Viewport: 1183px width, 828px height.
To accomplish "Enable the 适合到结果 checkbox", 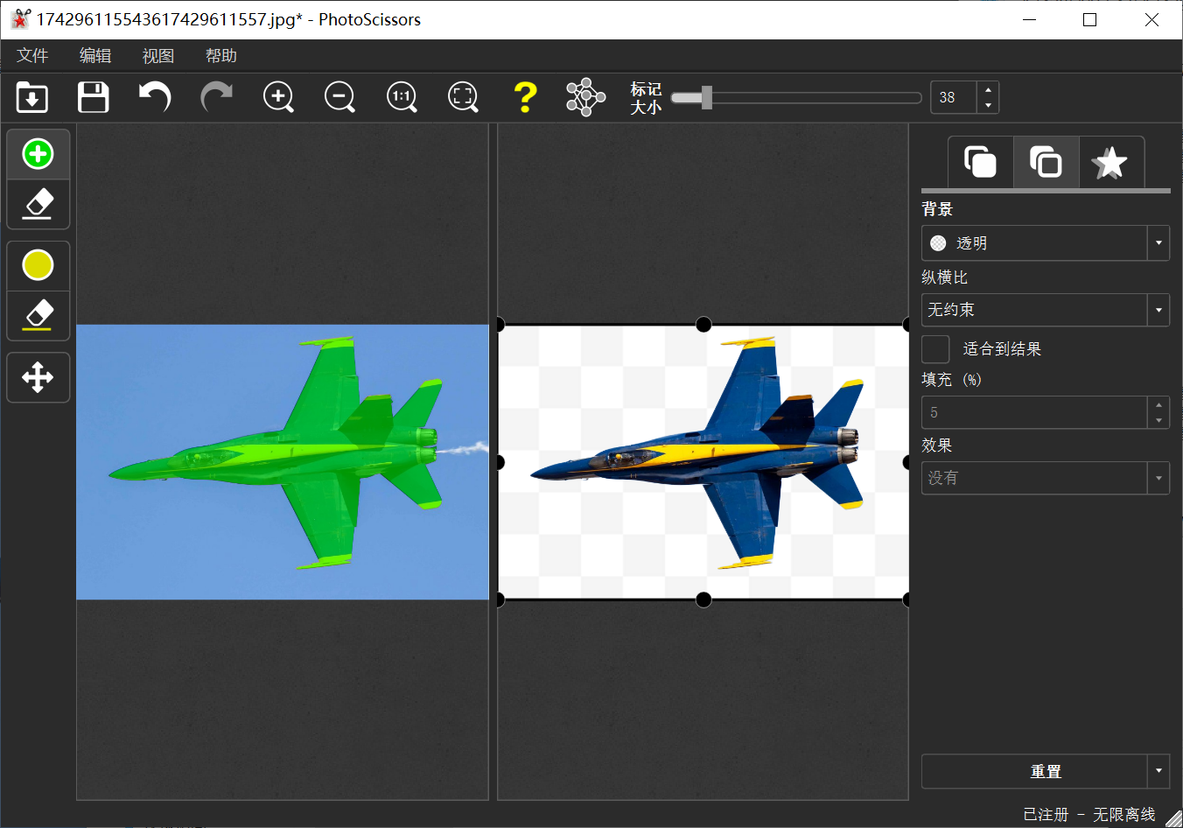I will 935,349.
